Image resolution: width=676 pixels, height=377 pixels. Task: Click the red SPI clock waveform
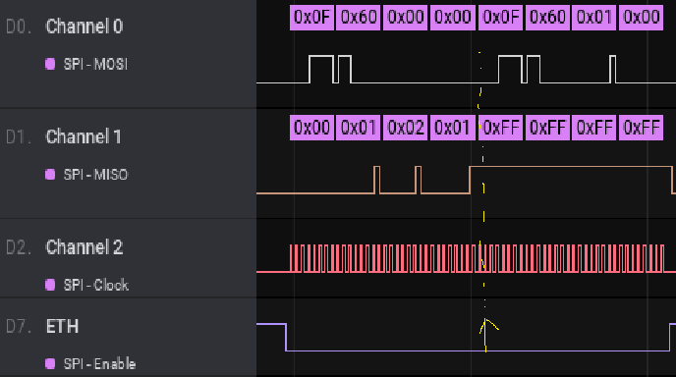[x=477, y=258]
